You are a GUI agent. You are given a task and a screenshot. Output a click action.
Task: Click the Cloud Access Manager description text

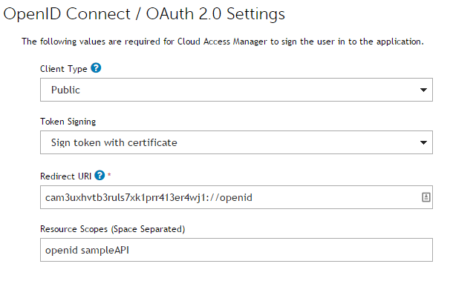click(x=223, y=42)
